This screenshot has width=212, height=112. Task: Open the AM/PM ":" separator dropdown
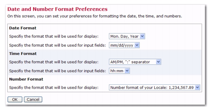[135, 62]
